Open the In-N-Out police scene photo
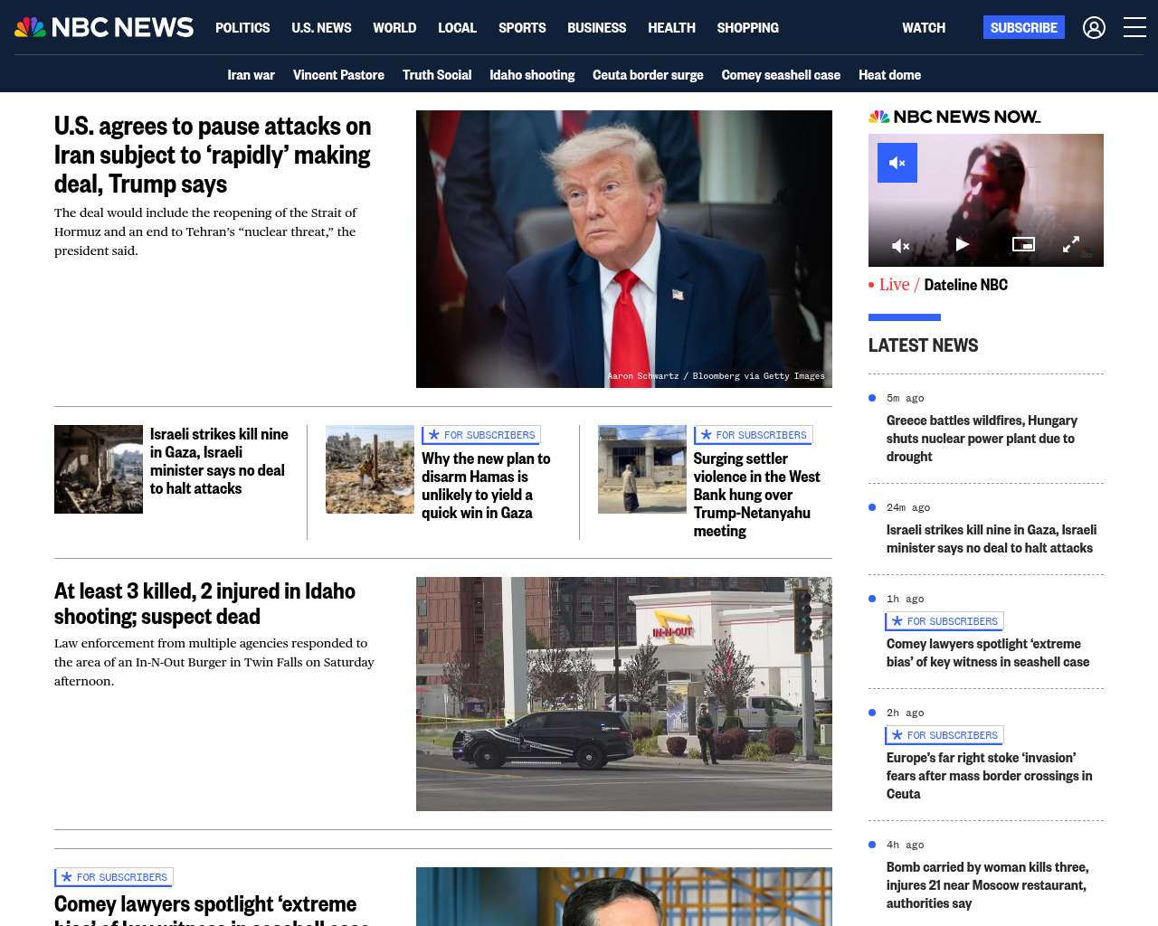1158x926 pixels. point(624,694)
